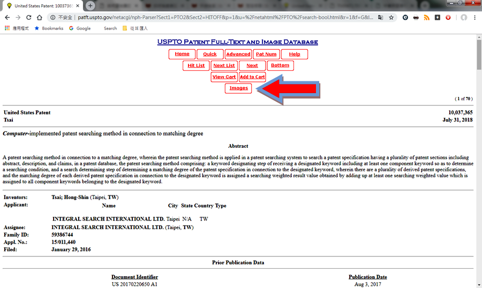
Task: Go to the Hit List
Action: point(196,65)
